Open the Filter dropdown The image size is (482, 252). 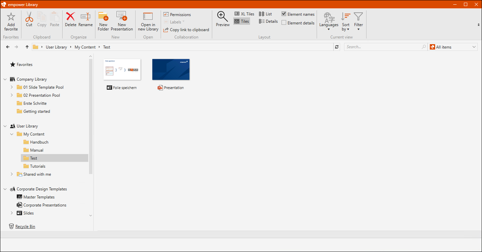[x=358, y=21]
